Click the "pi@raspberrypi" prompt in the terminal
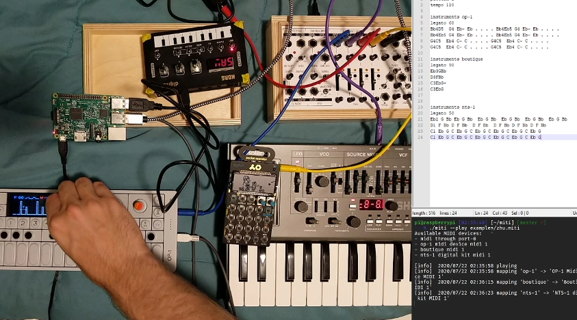The width and height of the screenshot is (577, 320). point(435,222)
